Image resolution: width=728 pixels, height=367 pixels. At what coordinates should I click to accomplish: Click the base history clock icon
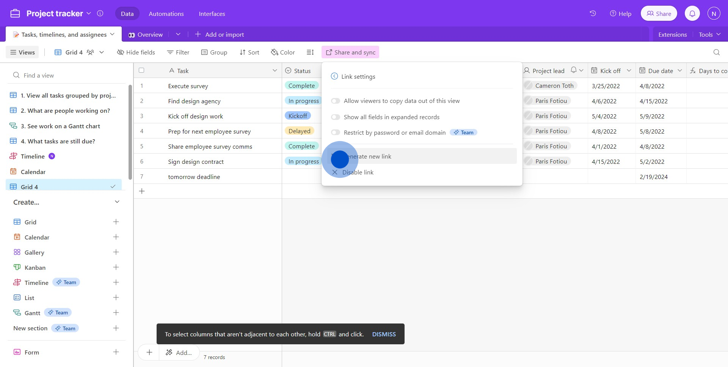[x=593, y=14]
